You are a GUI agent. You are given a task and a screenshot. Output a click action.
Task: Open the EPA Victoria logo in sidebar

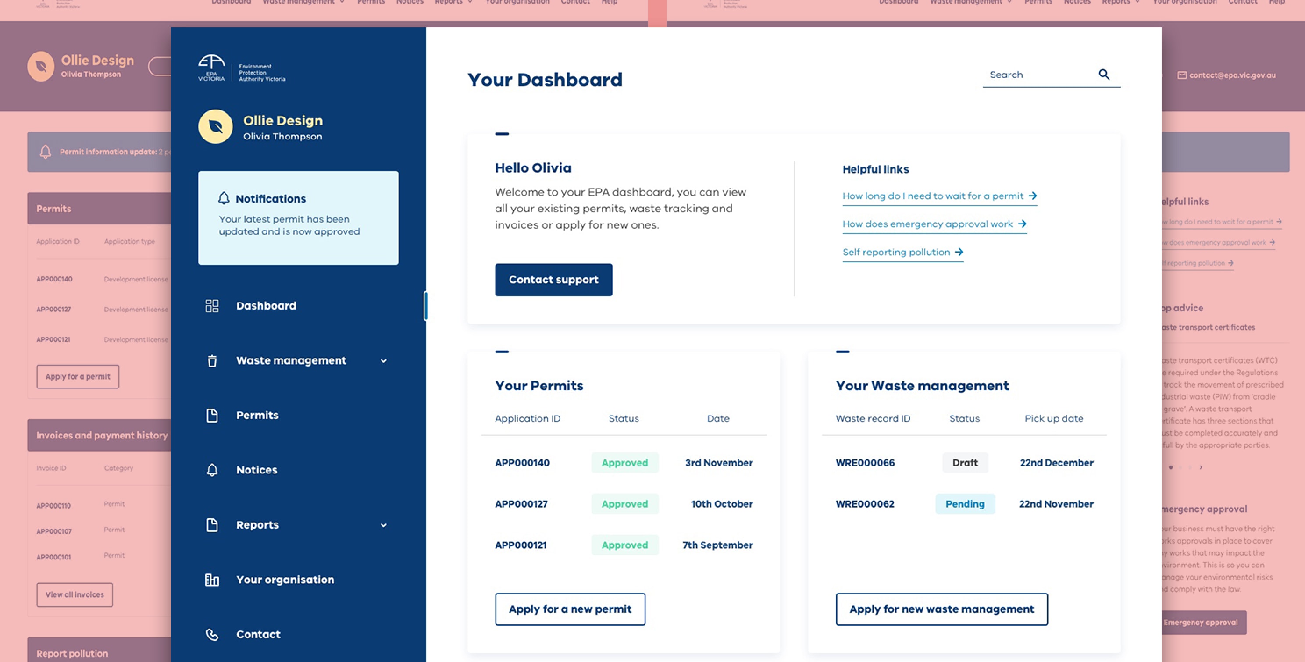(241, 69)
